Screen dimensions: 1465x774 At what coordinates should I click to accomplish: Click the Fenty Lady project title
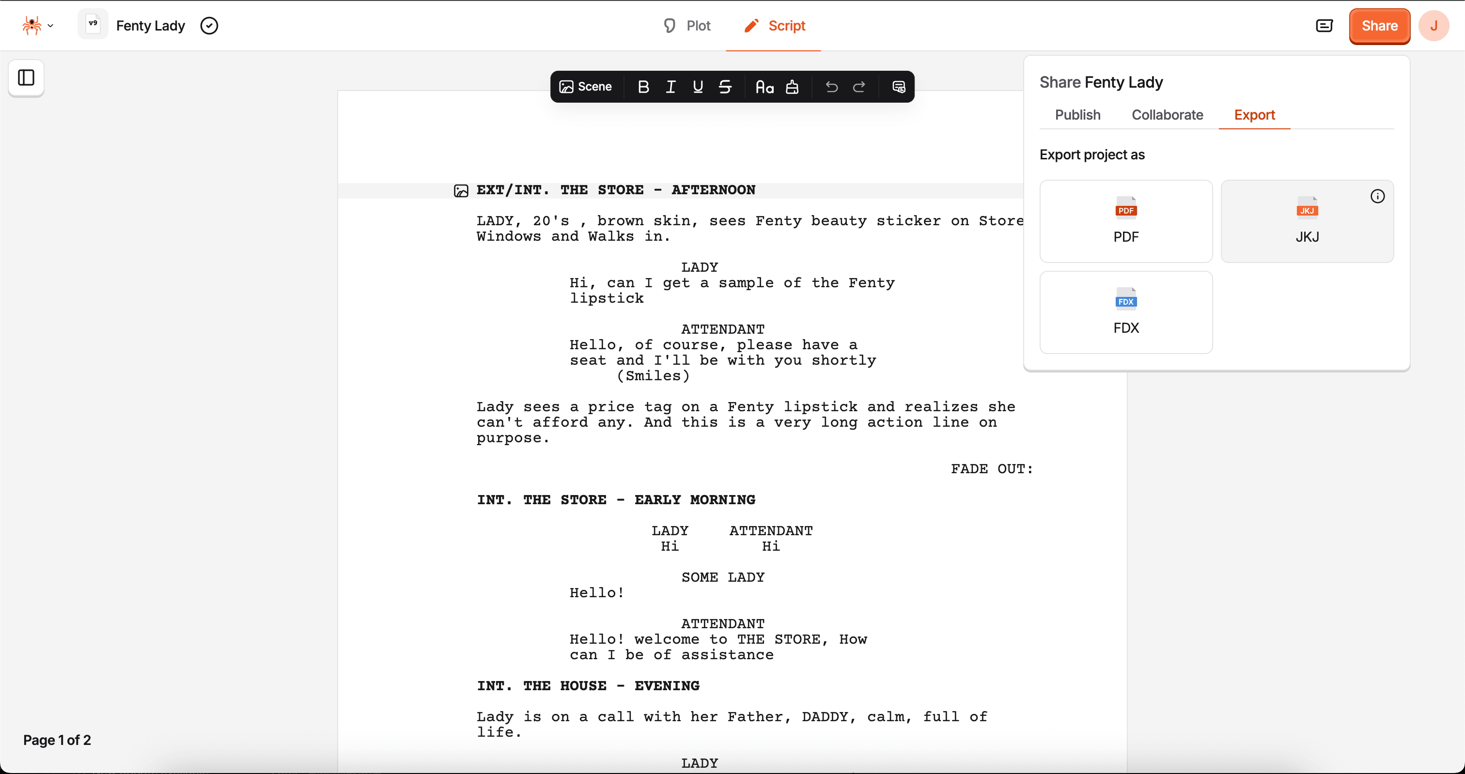pyautogui.click(x=151, y=26)
